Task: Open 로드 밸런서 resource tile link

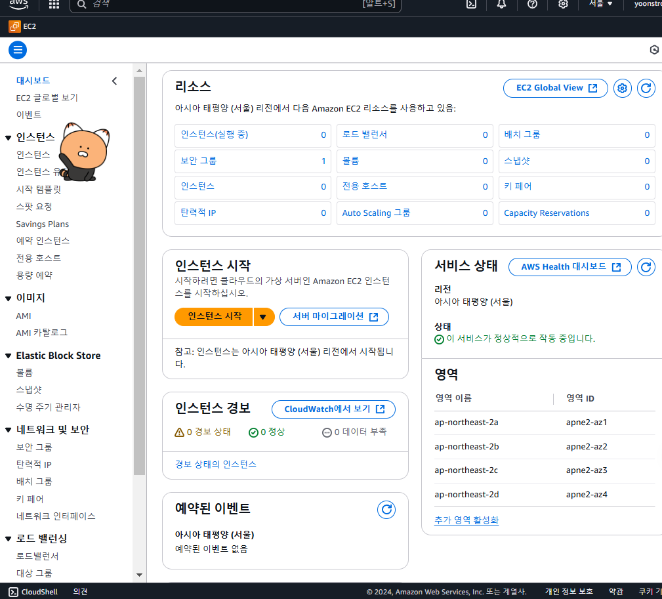Action: [x=364, y=134]
